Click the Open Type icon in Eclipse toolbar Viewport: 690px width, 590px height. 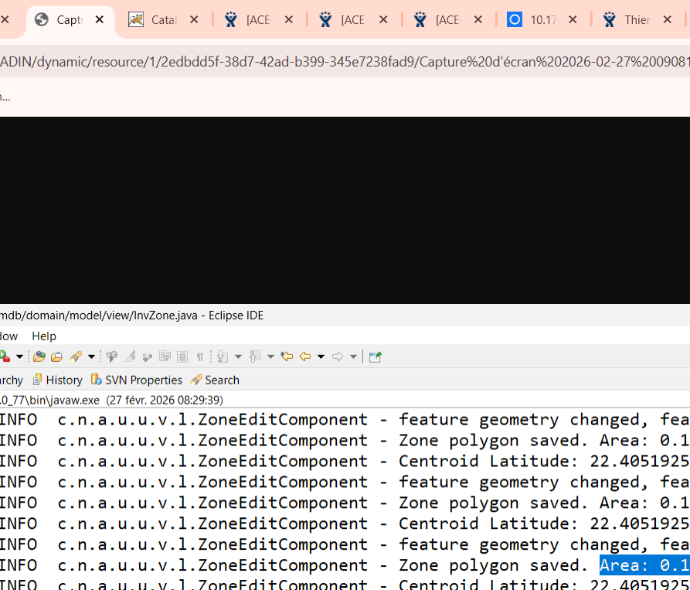point(39,356)
